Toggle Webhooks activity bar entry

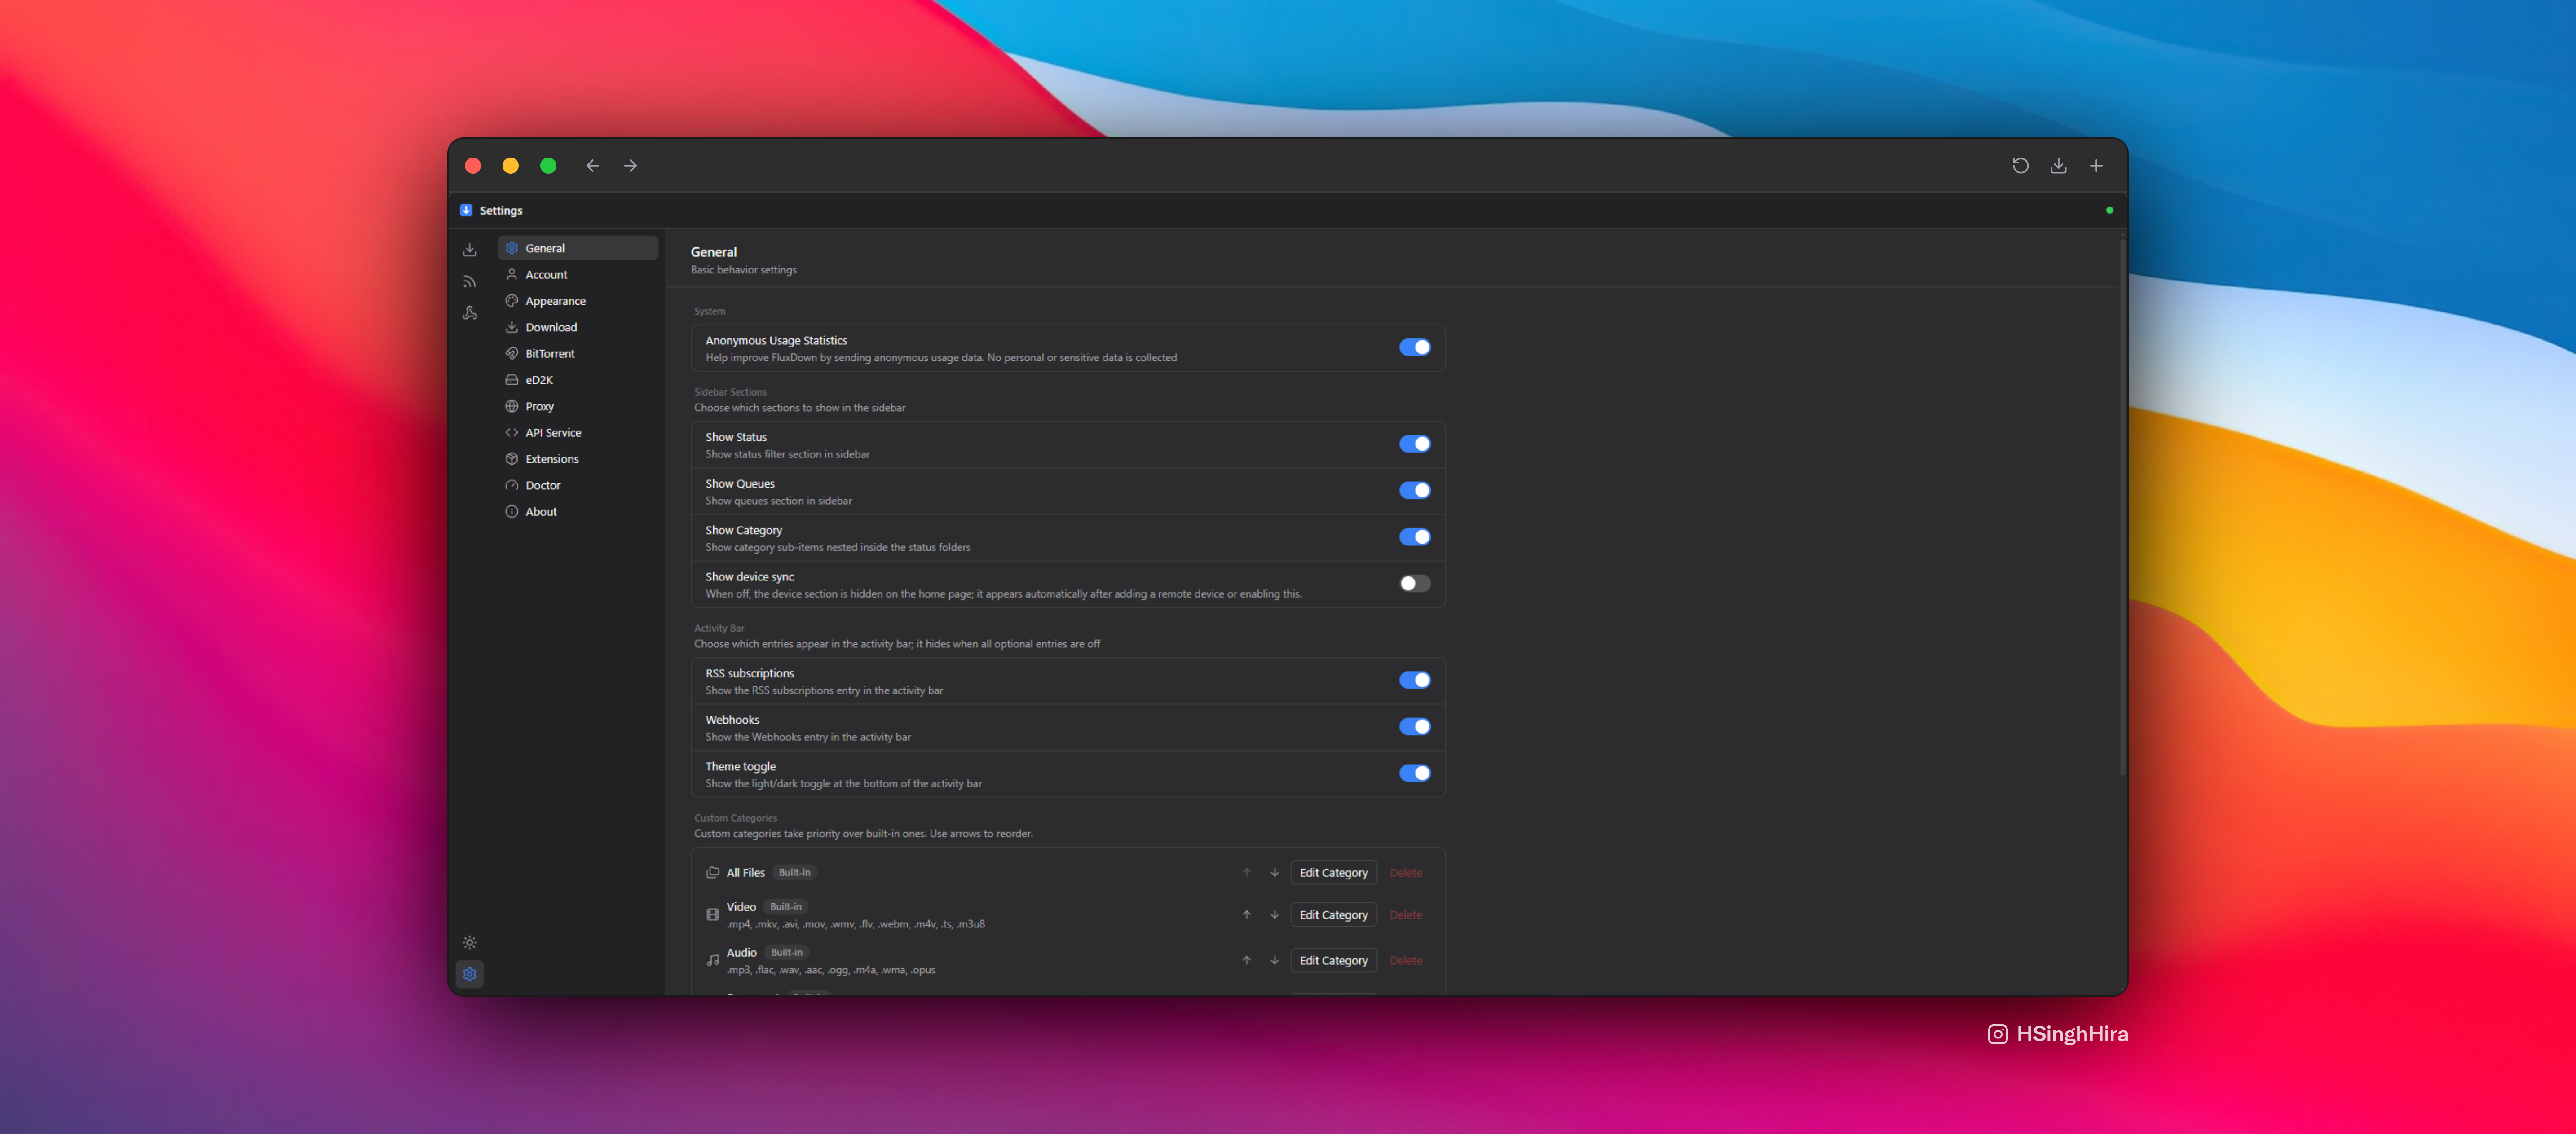click(x=1414, y=726)
